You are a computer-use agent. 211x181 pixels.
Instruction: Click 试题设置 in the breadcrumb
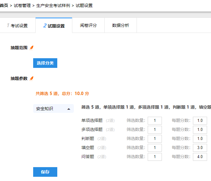coord(84,5)
